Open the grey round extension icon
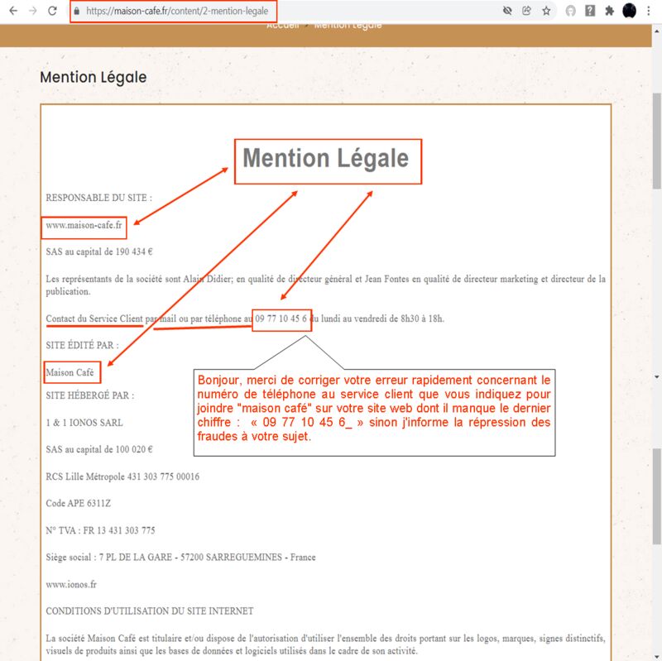 pyautogui.click(x=570, y=11)
